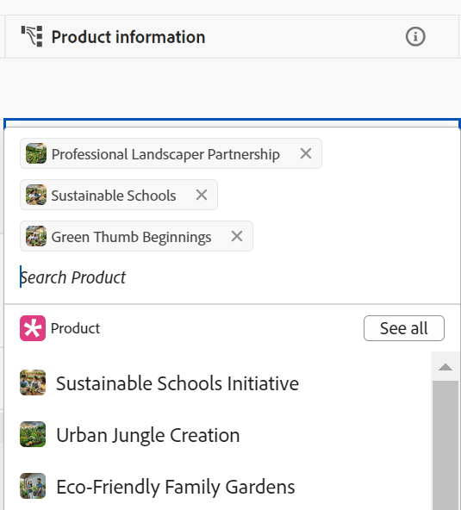This screenshot has height=510, width=461.
Task: Select Urban Jungle Creation option
Action: tap(218, 434)
